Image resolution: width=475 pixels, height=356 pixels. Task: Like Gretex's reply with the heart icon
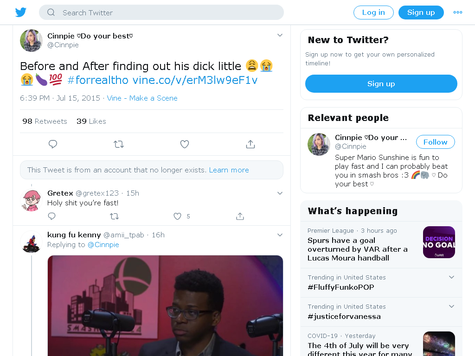[x=177, y=216]
